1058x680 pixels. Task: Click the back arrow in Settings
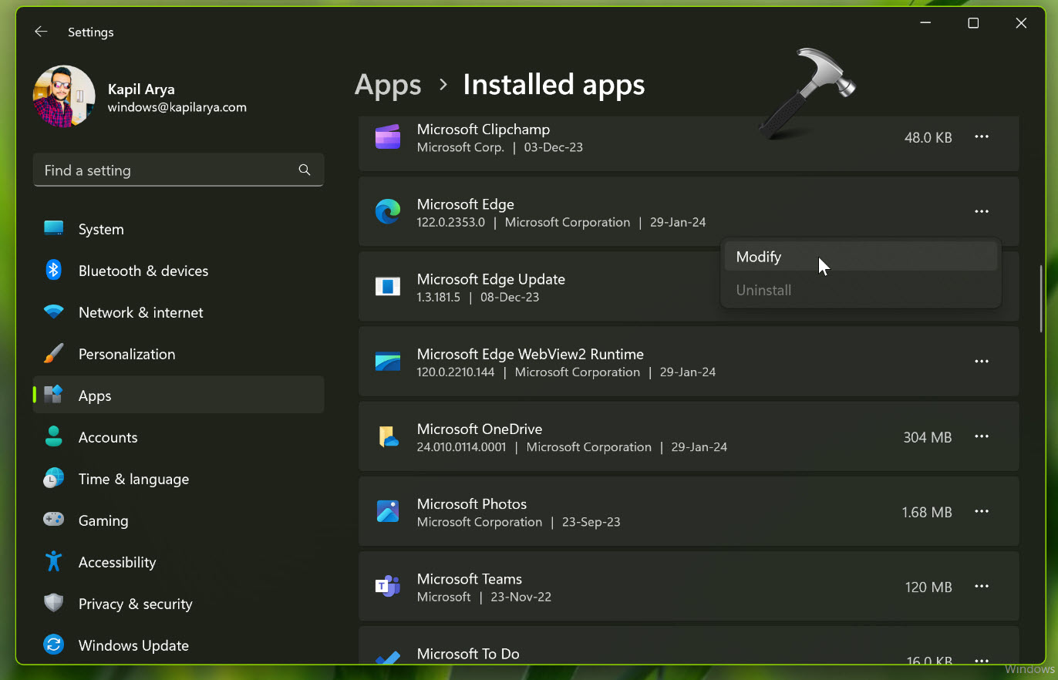click(41, 32)
